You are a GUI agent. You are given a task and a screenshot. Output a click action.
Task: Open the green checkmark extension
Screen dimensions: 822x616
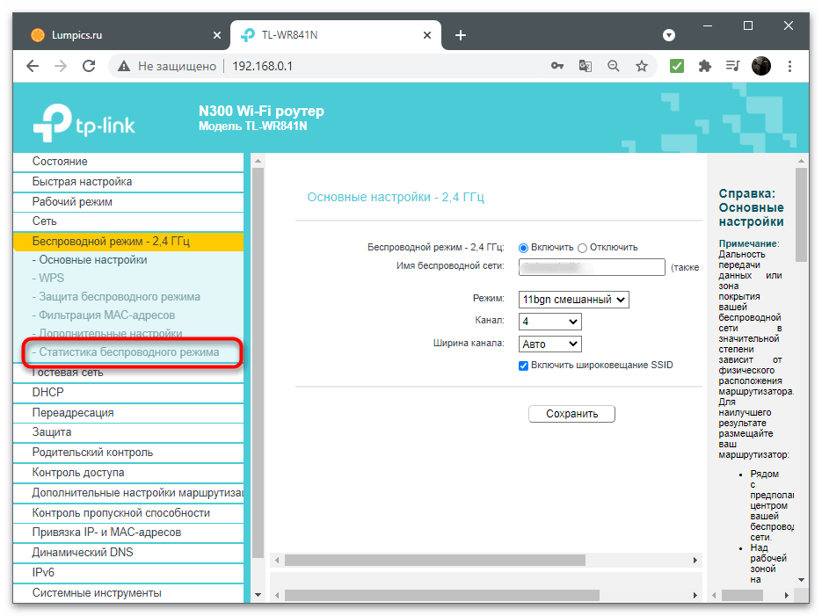pyautogui.click(x=677, y=66)
